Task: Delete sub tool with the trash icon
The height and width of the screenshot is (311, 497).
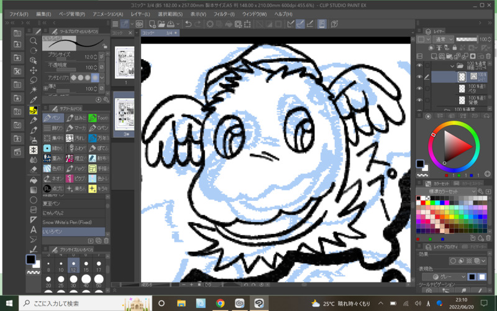Action: 106,241
